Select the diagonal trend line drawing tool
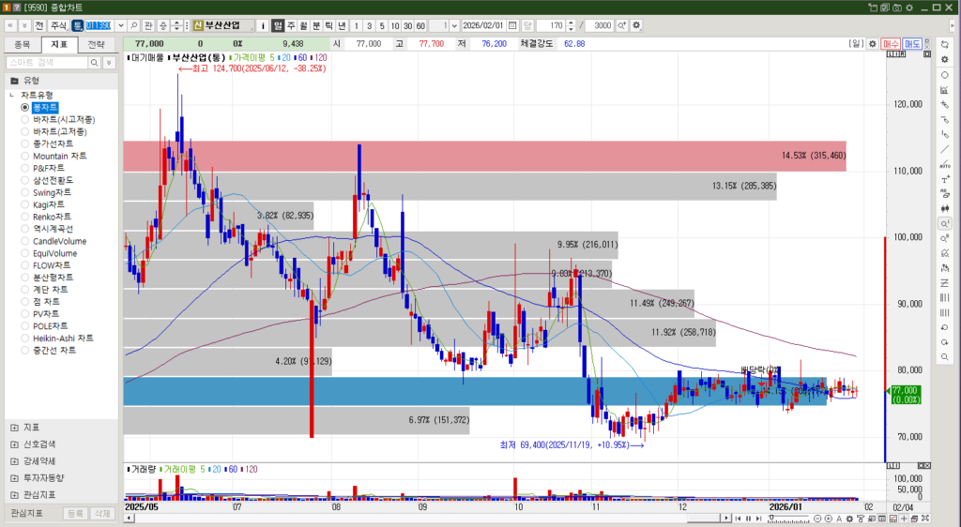Screen dimensions: 961x527 click(944, 149)
